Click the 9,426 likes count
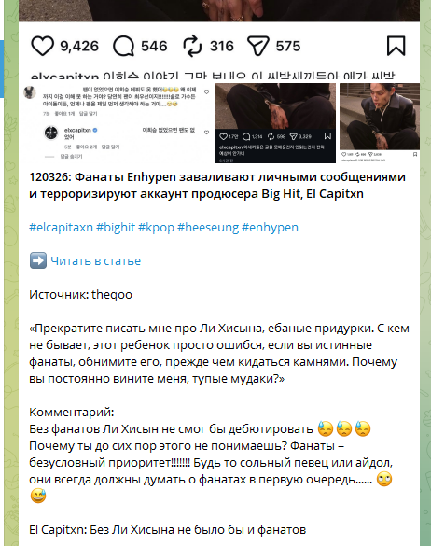Viewport: 431px width, 546px height. tap(79, 46)
